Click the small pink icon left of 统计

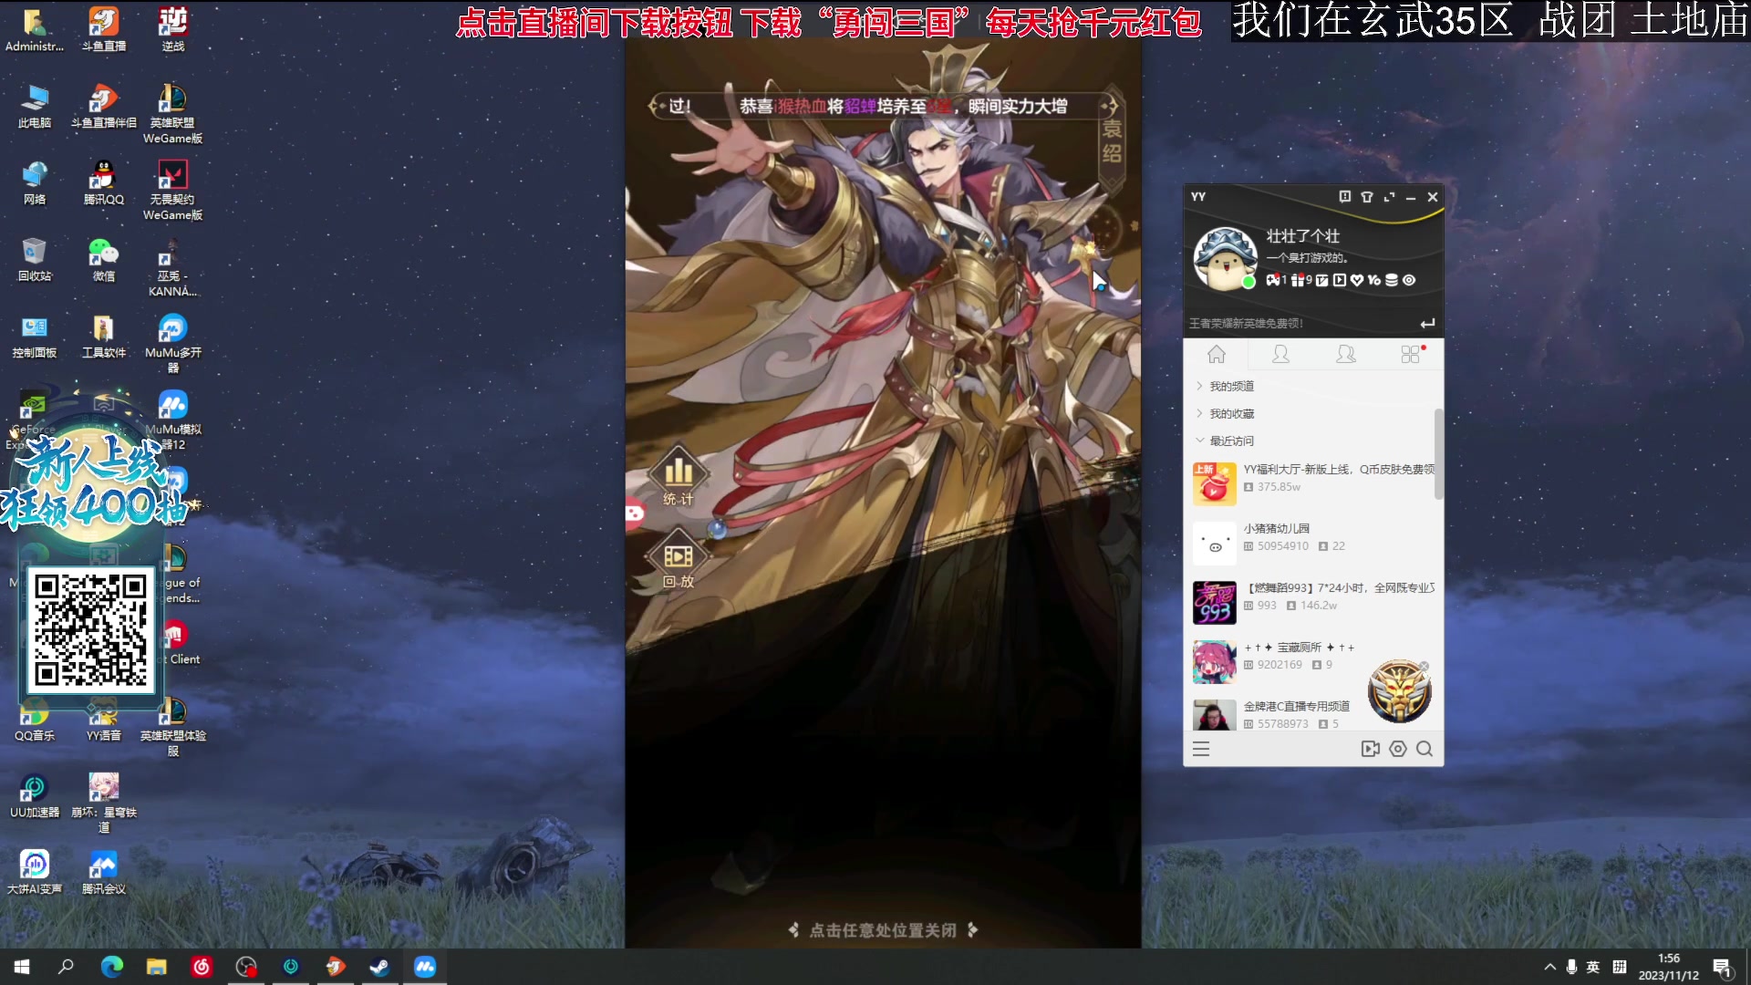pyautogui.click(x=634, y=514)
